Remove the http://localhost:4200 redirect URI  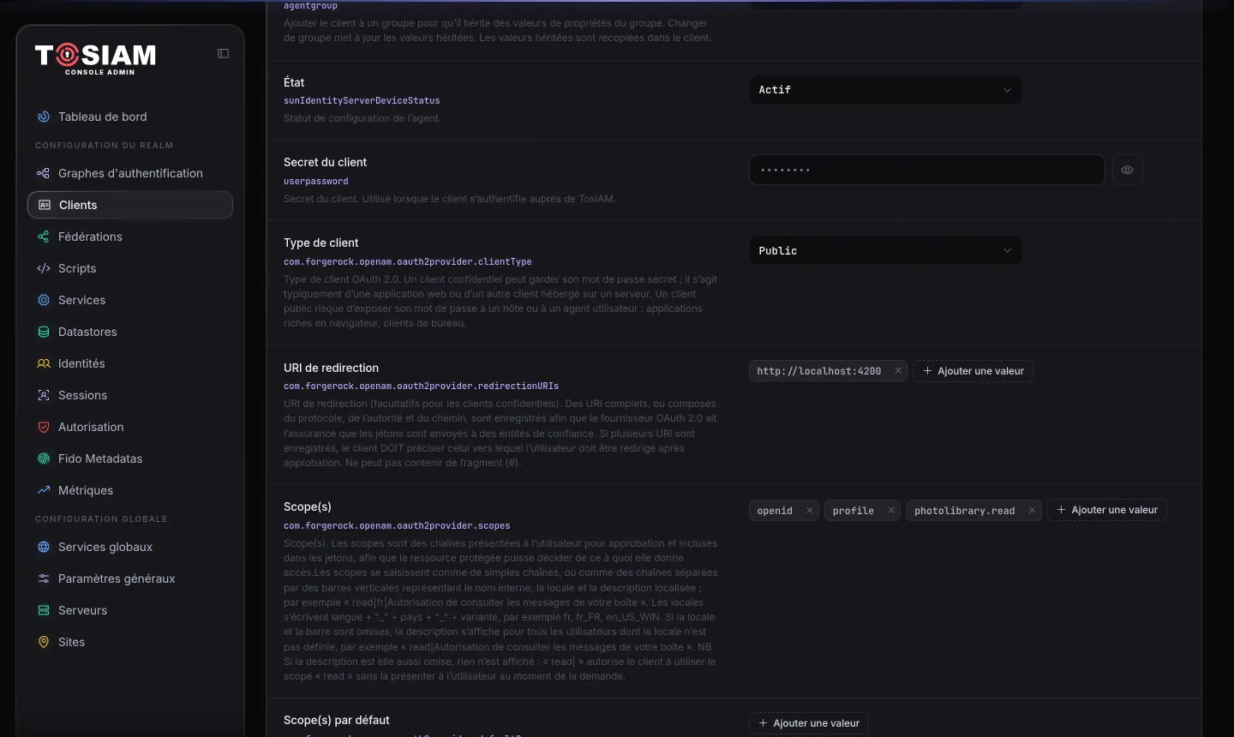click(x=898, y=371)
